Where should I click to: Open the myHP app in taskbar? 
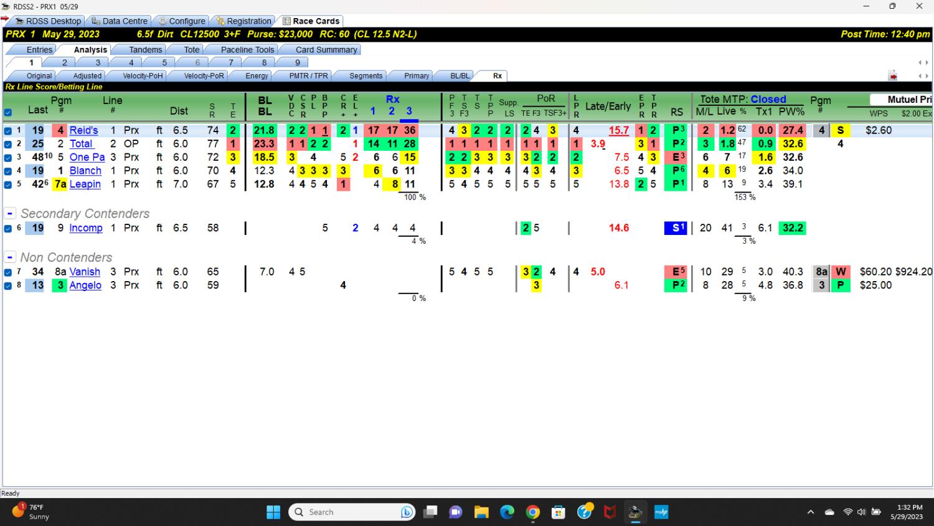pyautogui.click(x=661, y=512)
